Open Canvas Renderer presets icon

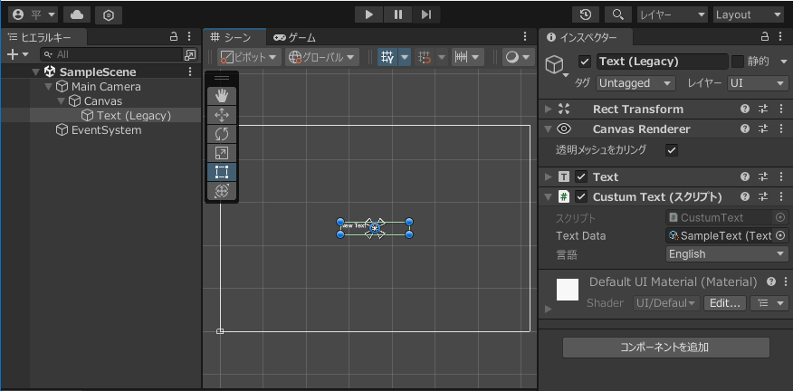(763, 129)
